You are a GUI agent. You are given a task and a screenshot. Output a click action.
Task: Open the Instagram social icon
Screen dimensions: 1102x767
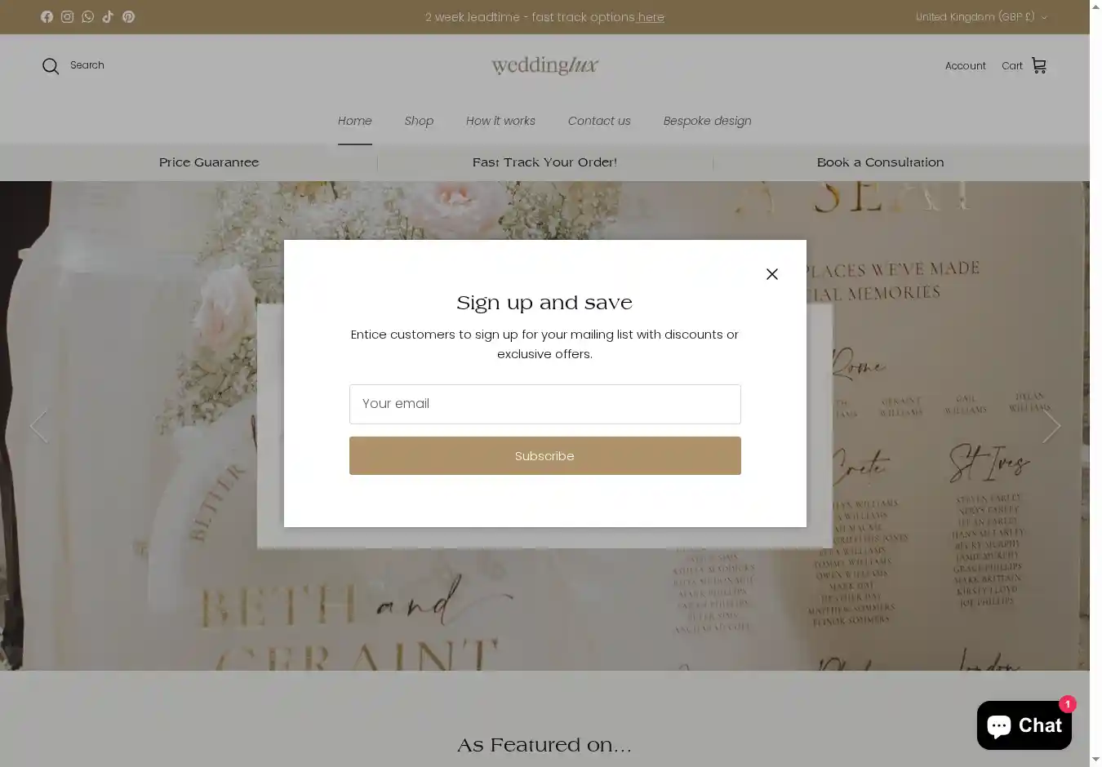[x=67, y=16]
